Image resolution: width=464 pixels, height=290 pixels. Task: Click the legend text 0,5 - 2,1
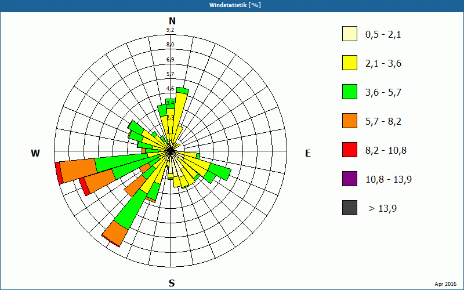(x=383, y=35)
